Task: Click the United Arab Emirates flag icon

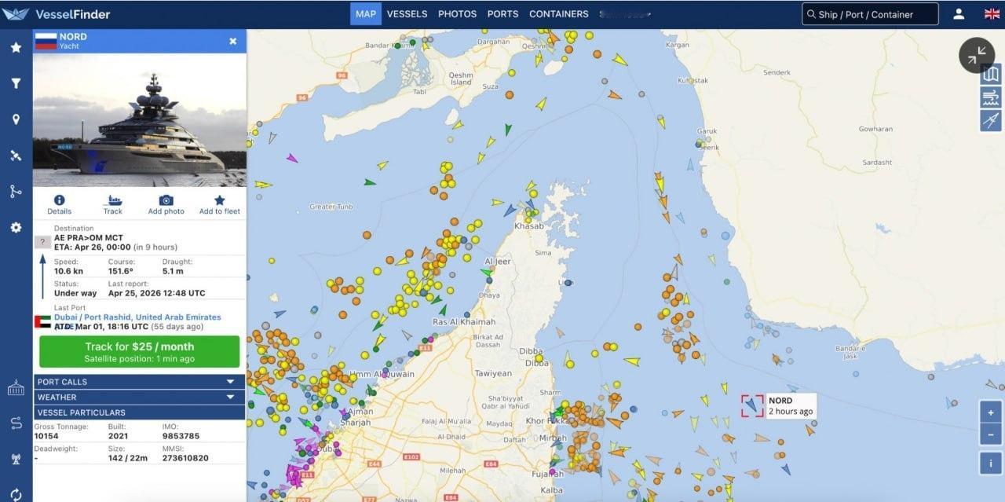Action: click(42, 322)
